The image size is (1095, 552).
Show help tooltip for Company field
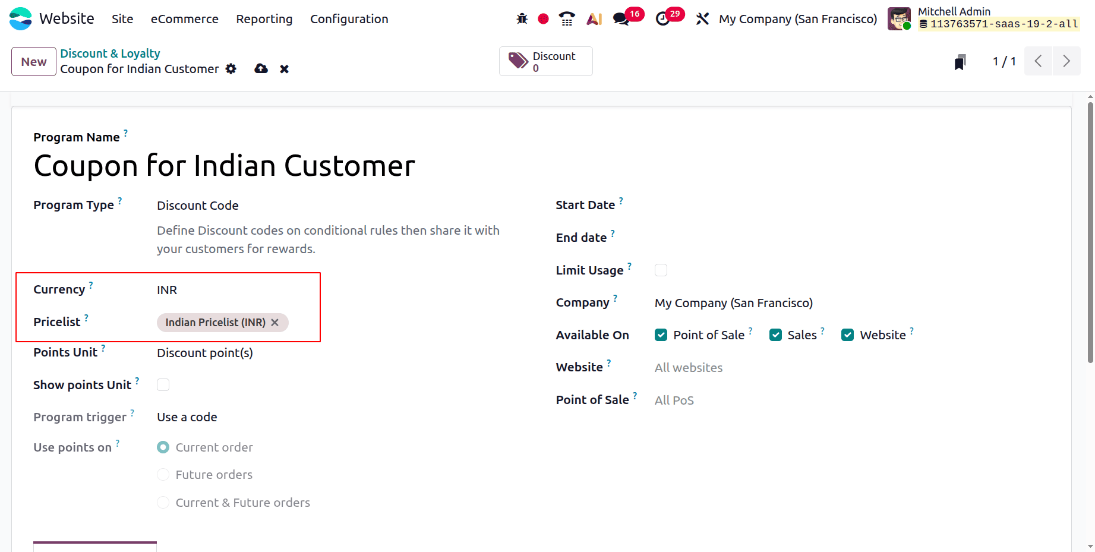click(x=615, y=298)
